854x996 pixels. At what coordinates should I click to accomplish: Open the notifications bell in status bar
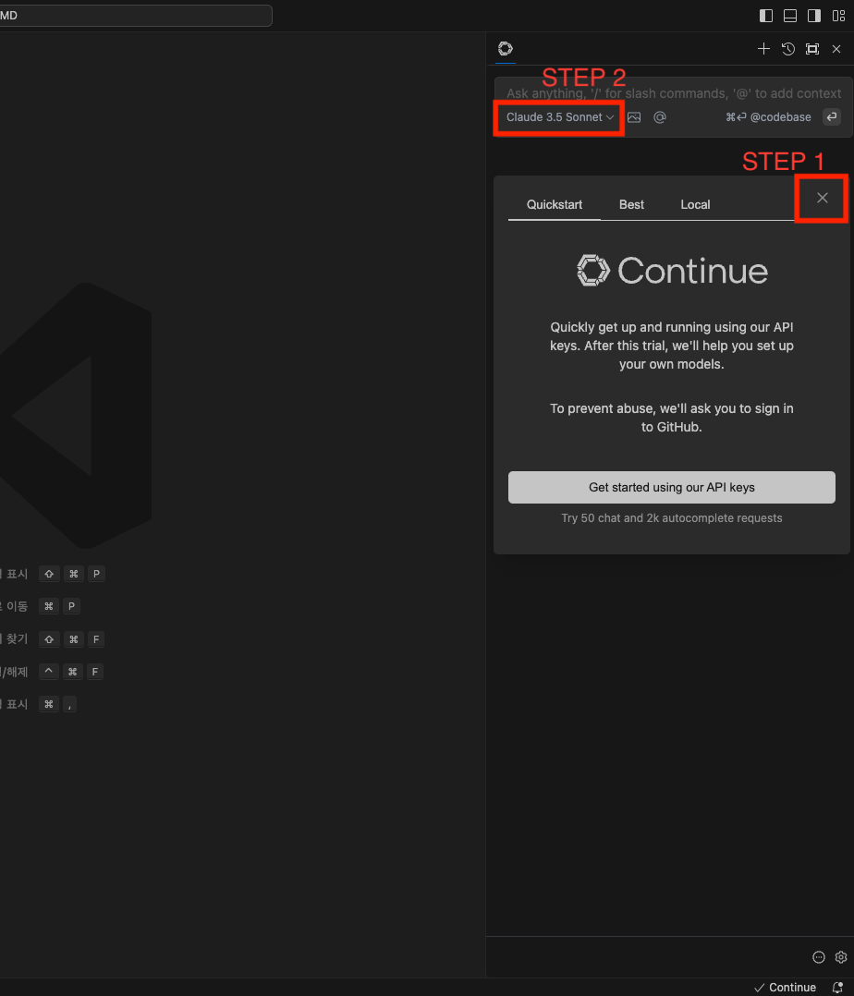pos(837,987)
